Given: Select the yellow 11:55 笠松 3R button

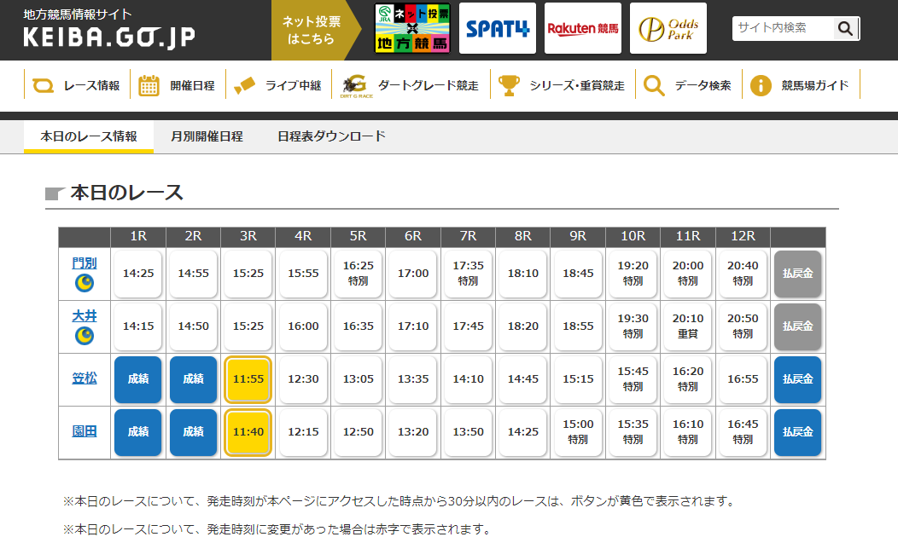Looking at the screenshot, I should (x=248, y=379).
